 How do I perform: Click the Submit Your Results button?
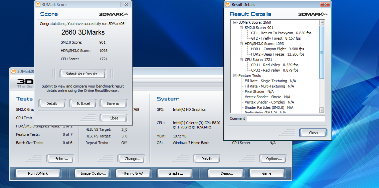click(x=83, y=74)
